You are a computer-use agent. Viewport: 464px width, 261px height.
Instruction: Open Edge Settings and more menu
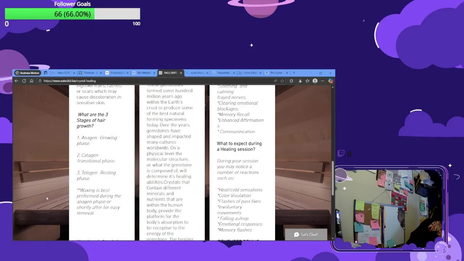(323, 81)
